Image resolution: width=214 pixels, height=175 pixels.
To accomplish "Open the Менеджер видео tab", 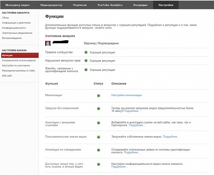I will tap(18, 5).
